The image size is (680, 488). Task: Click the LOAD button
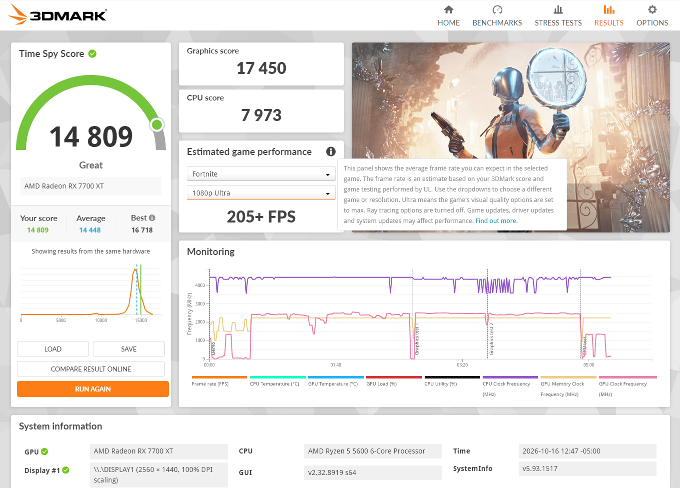(x=53, y=349)
